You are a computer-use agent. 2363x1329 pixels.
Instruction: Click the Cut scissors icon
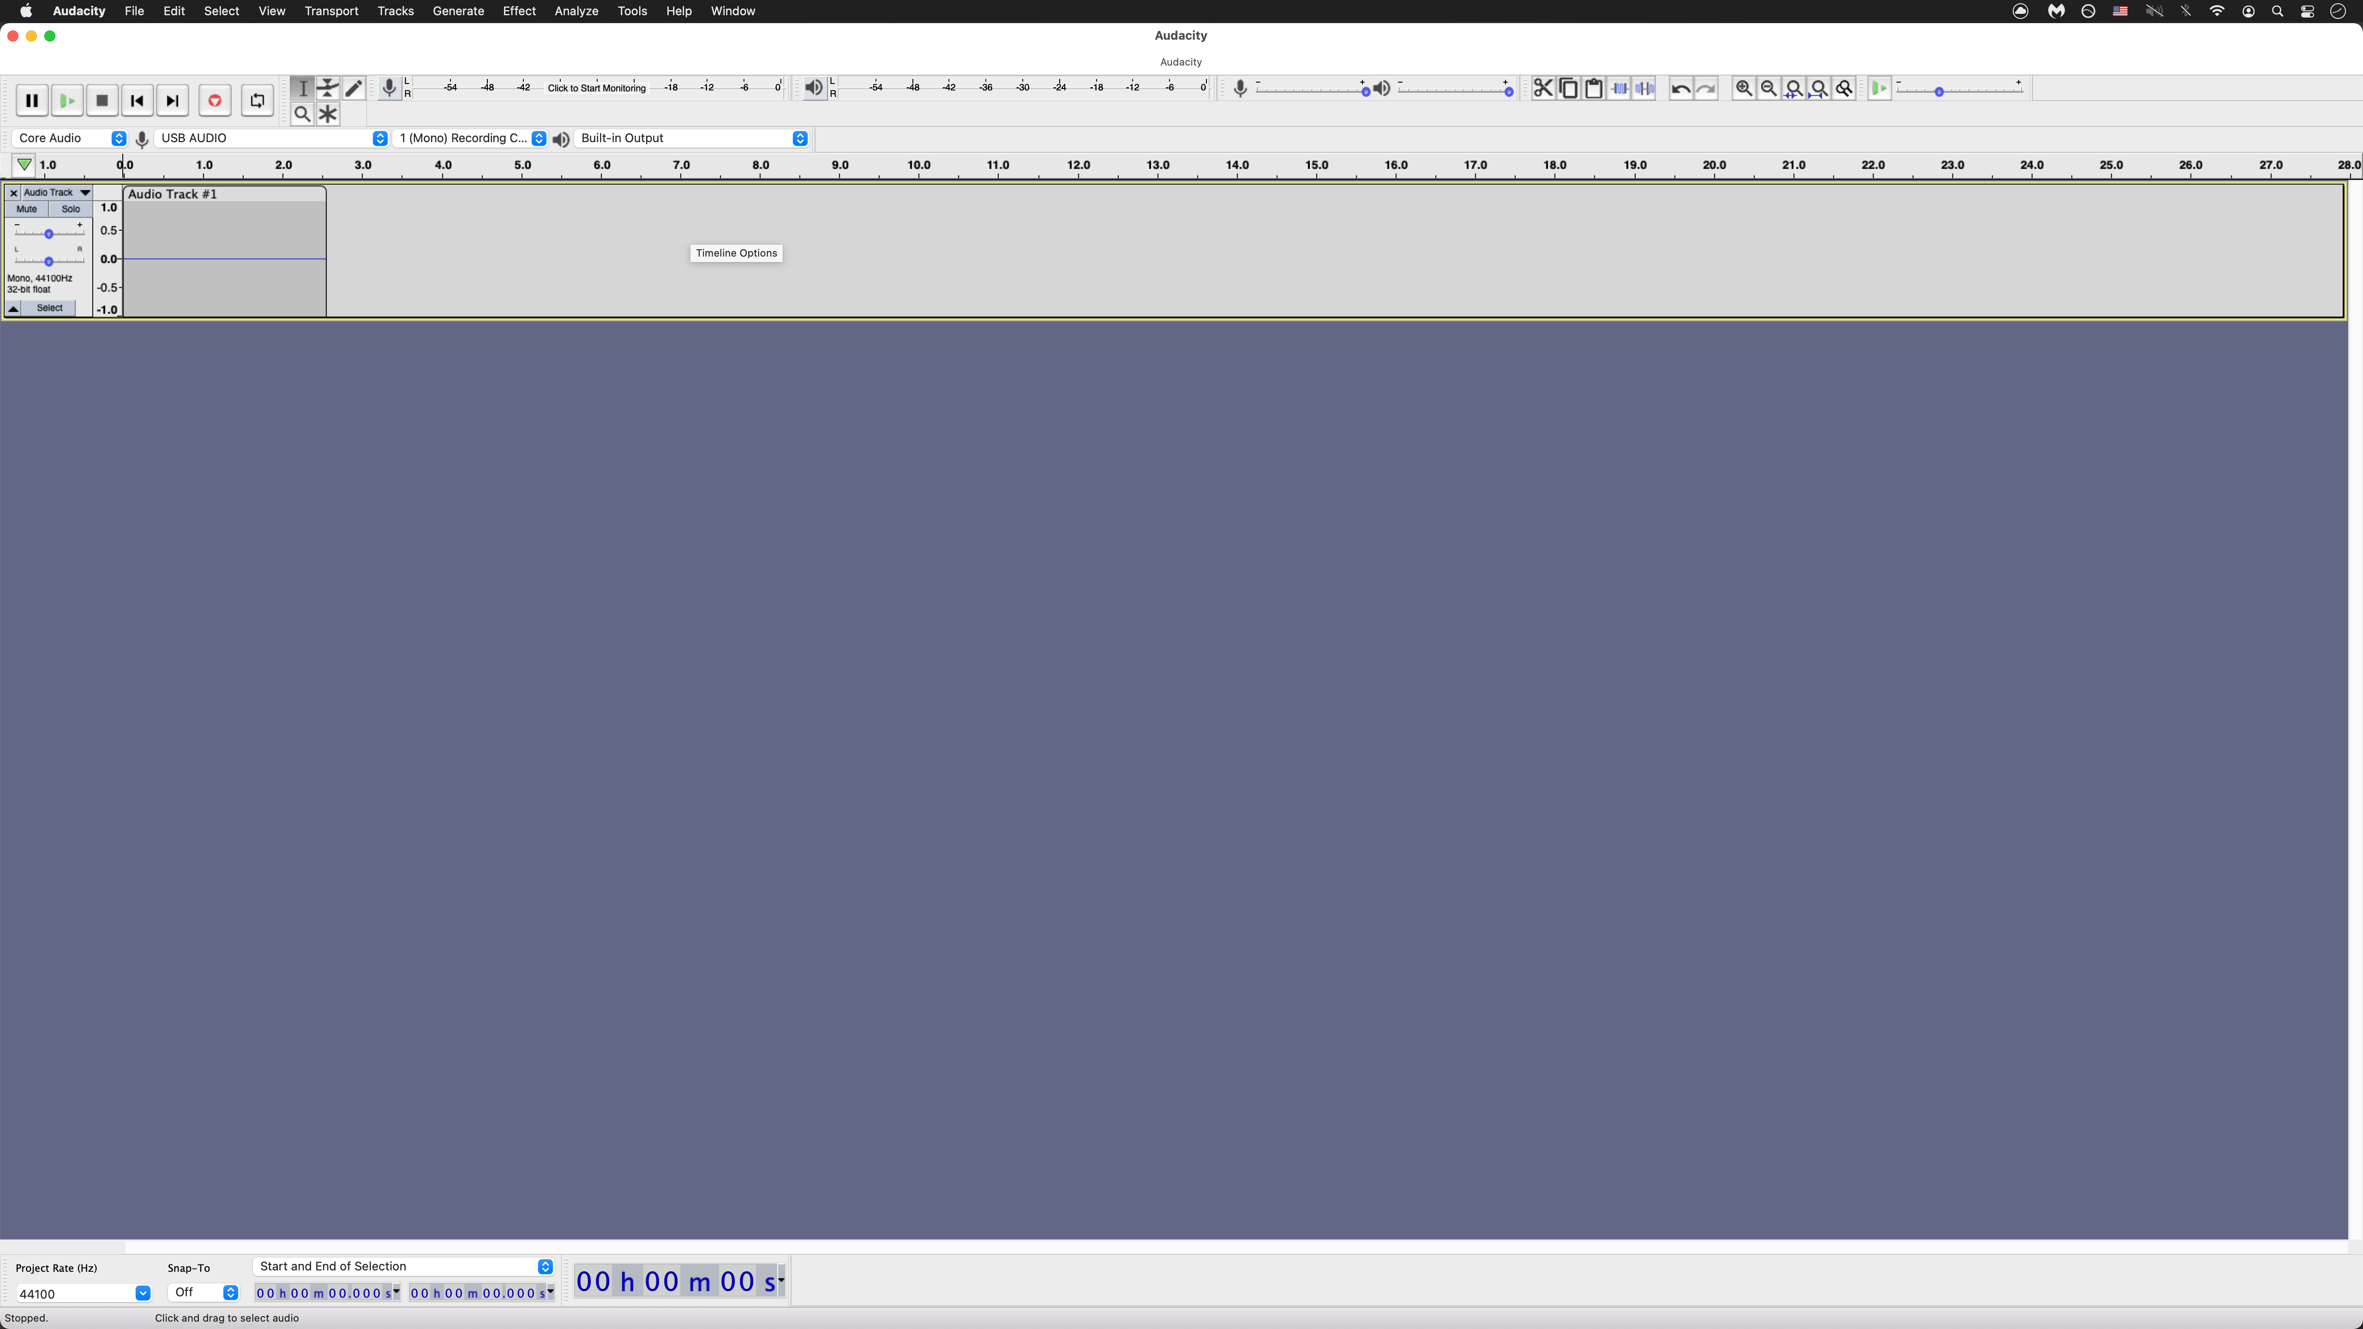pos(1543,88)
